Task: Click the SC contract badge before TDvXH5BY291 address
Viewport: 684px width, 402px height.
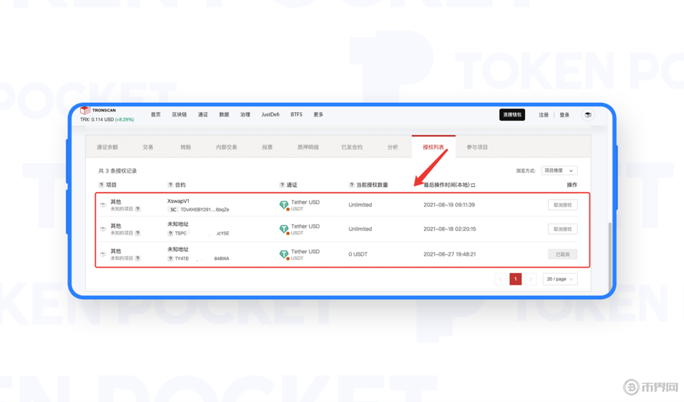Action: pos(172,209)
